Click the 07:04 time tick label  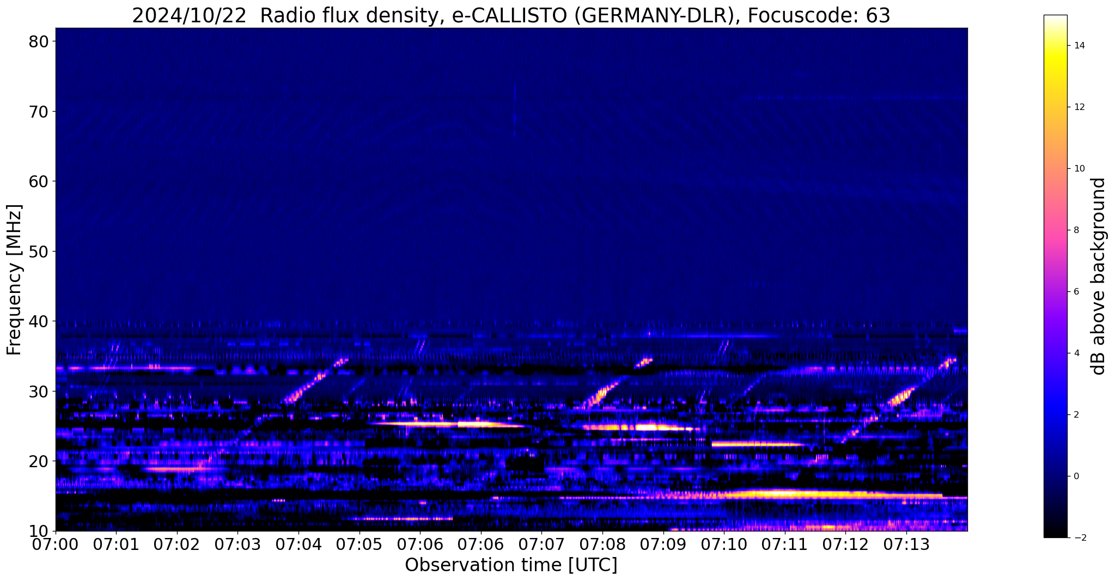[298, 544]
